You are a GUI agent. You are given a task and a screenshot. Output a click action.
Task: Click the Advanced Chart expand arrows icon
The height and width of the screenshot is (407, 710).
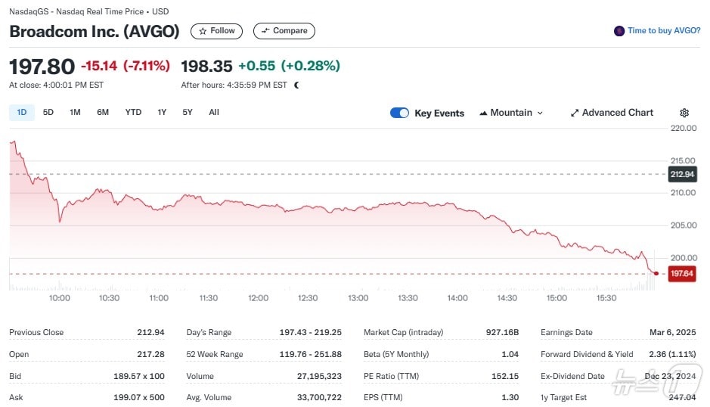point(575,113)
